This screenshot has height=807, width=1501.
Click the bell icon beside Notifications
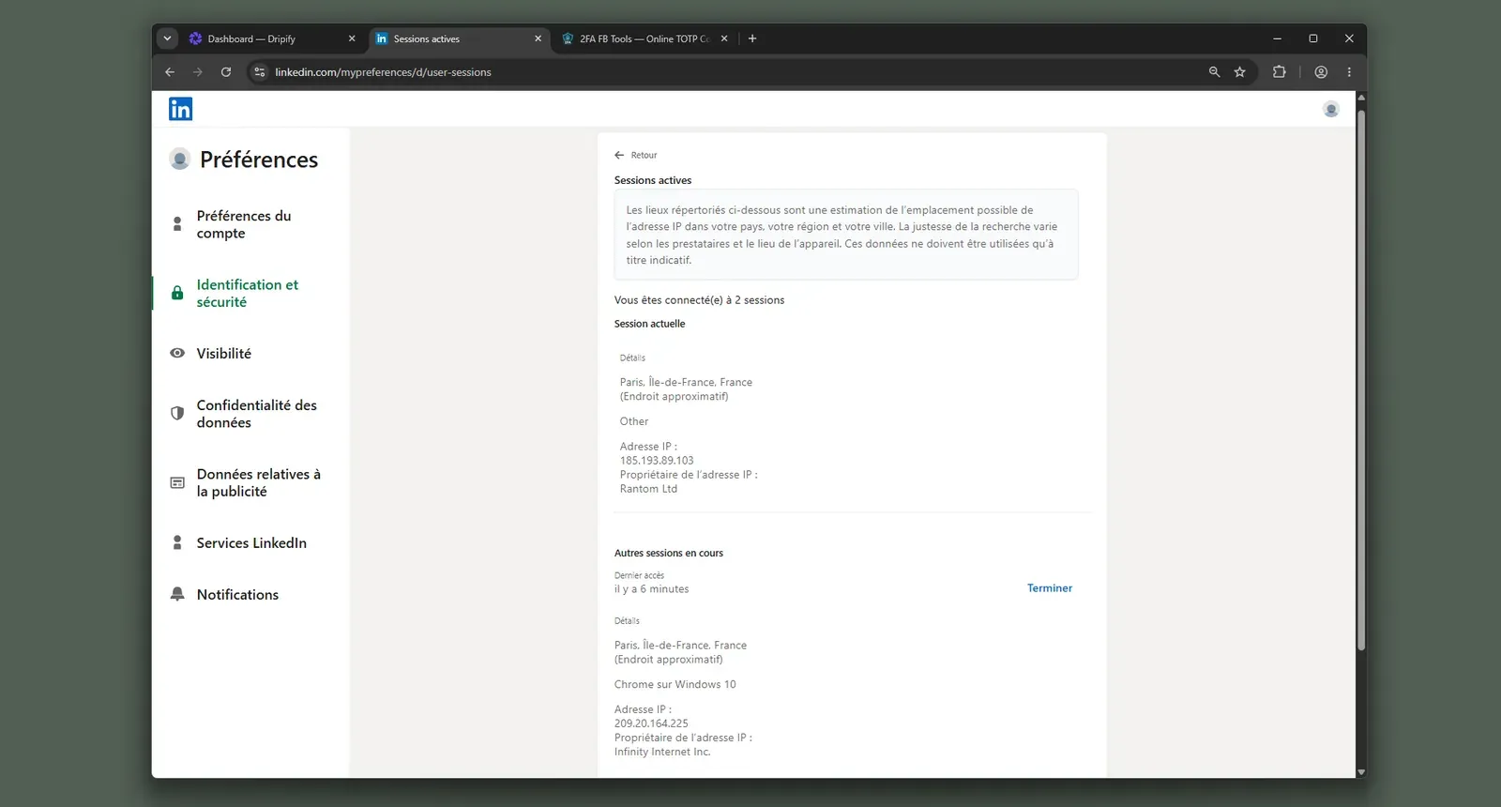177,594
